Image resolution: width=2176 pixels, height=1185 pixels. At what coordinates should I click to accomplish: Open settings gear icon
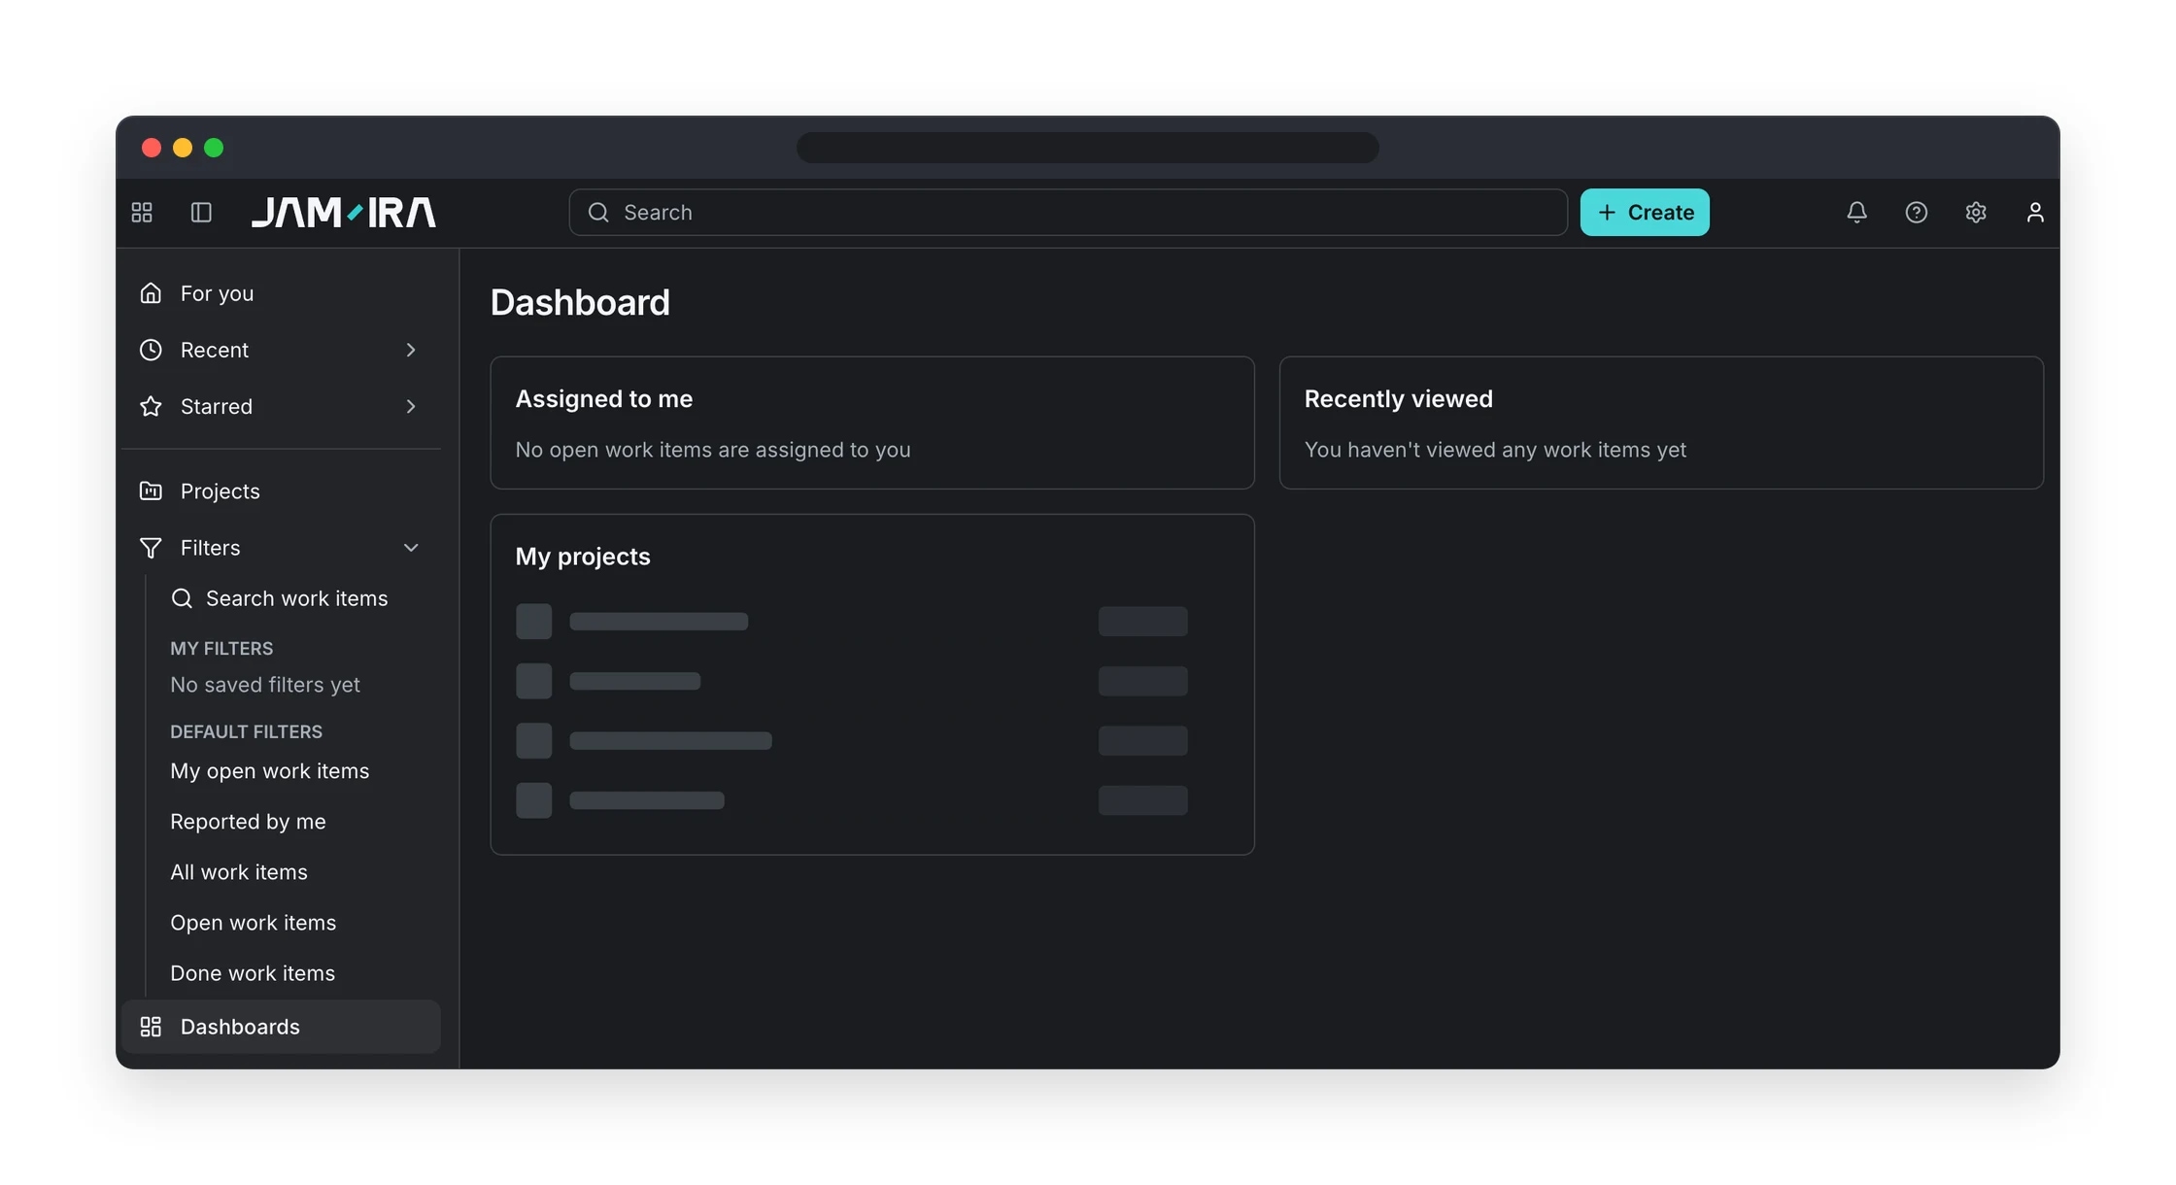click(1976, 212)
